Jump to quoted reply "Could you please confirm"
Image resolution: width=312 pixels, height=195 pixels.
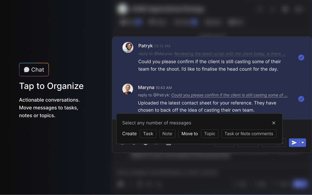pyautogui.click(x=229, y=95)
